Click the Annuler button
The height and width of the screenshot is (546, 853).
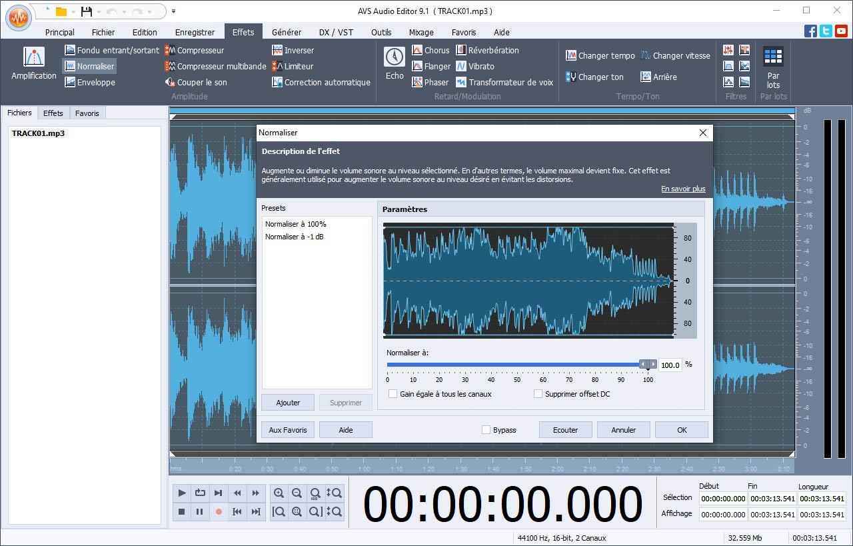(624, 430)
